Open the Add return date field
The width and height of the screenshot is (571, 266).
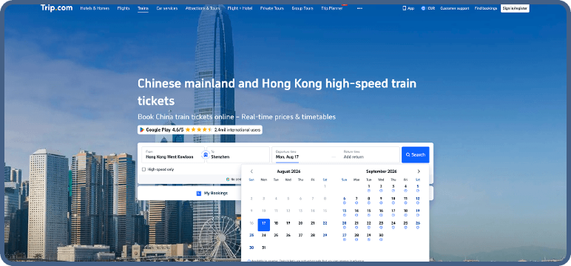point(370,154)
